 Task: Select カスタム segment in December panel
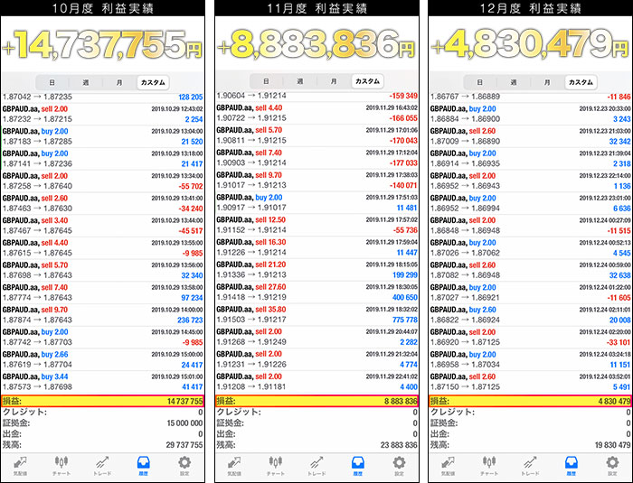pyautogui.click(x=581, y=82)
